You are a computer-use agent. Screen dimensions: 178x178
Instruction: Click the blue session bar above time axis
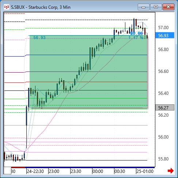(x=90, y=167)
